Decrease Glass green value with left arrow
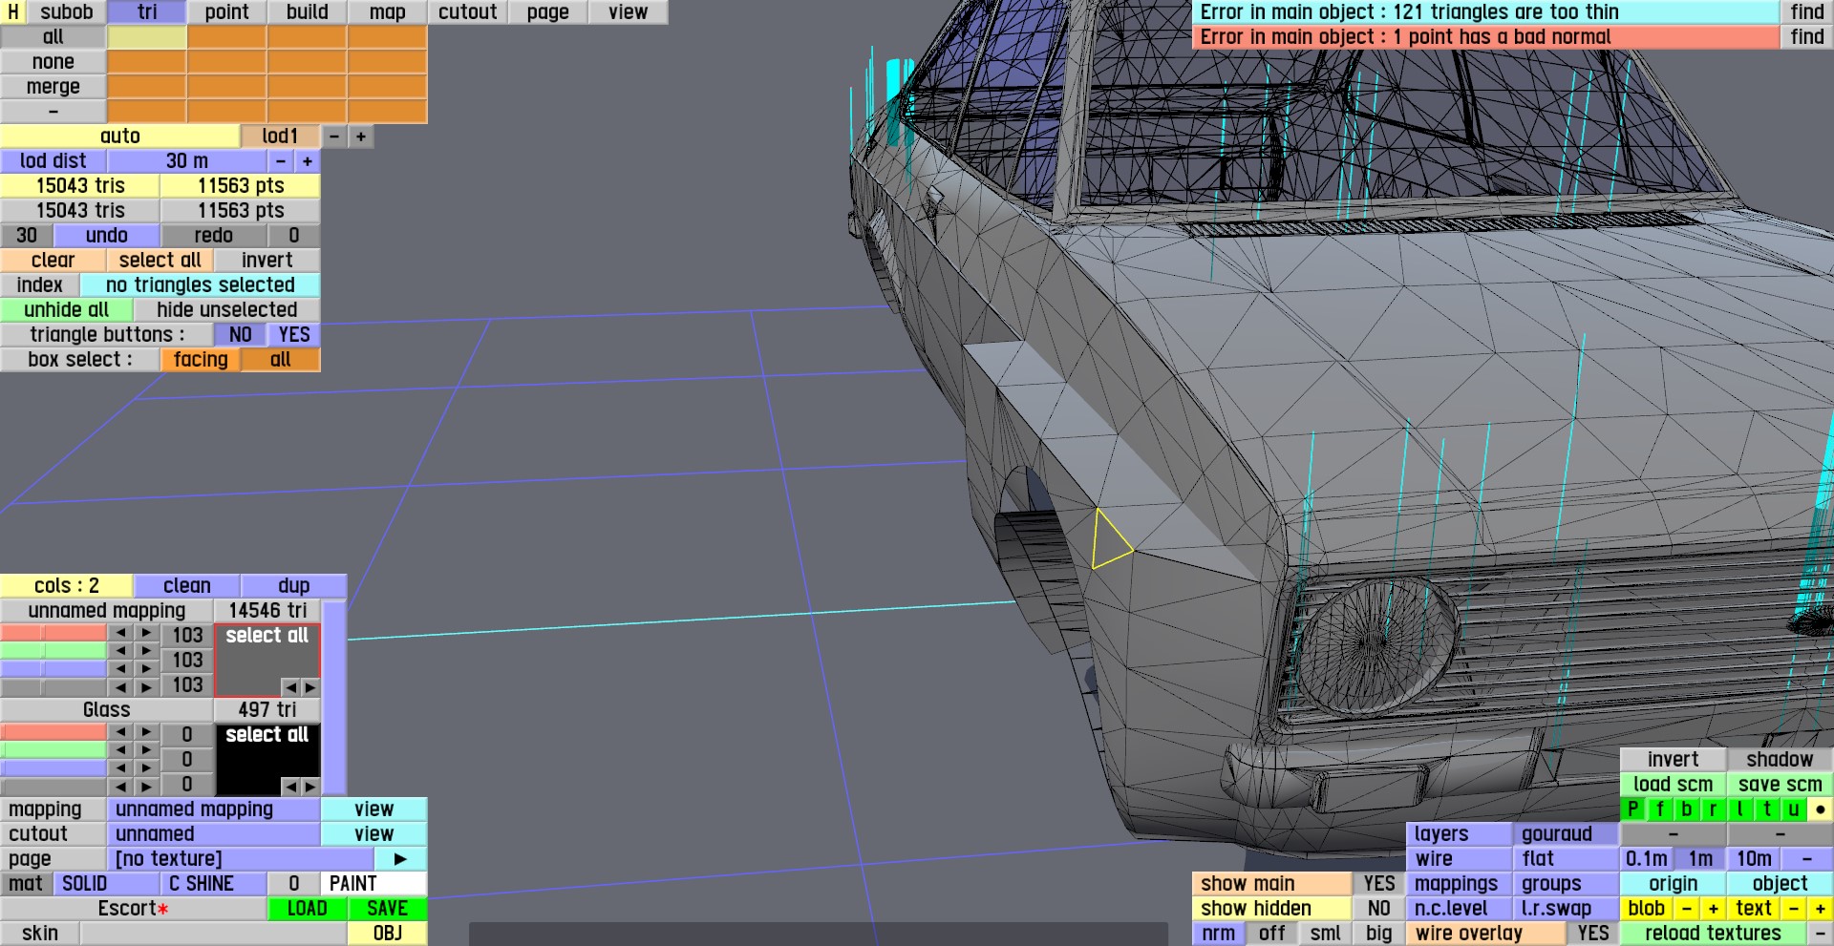Viewport: 1834px width, 946px height. [120, 750]
